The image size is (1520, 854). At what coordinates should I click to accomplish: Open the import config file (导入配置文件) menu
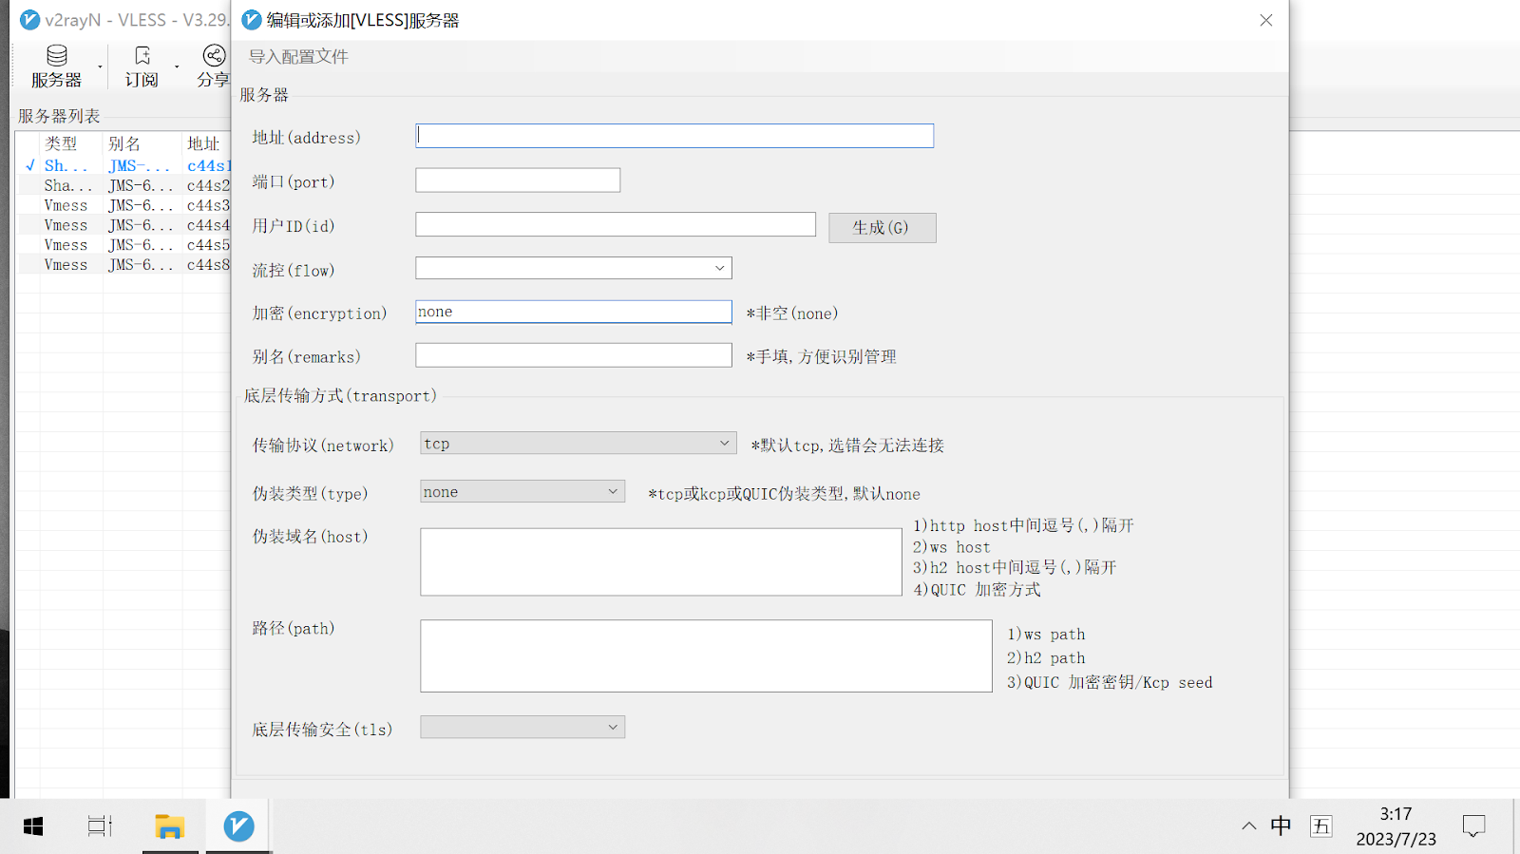coord(298,57)
